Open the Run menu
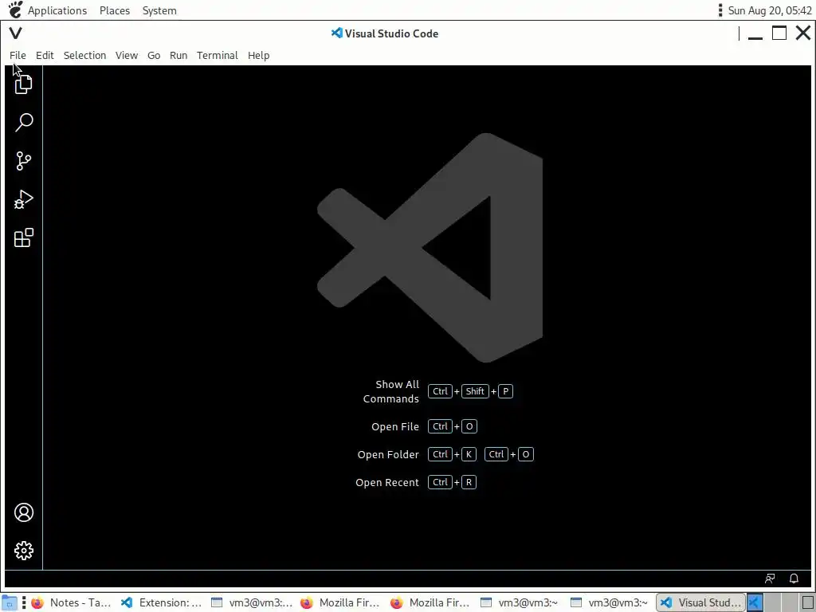 [178, 55]
